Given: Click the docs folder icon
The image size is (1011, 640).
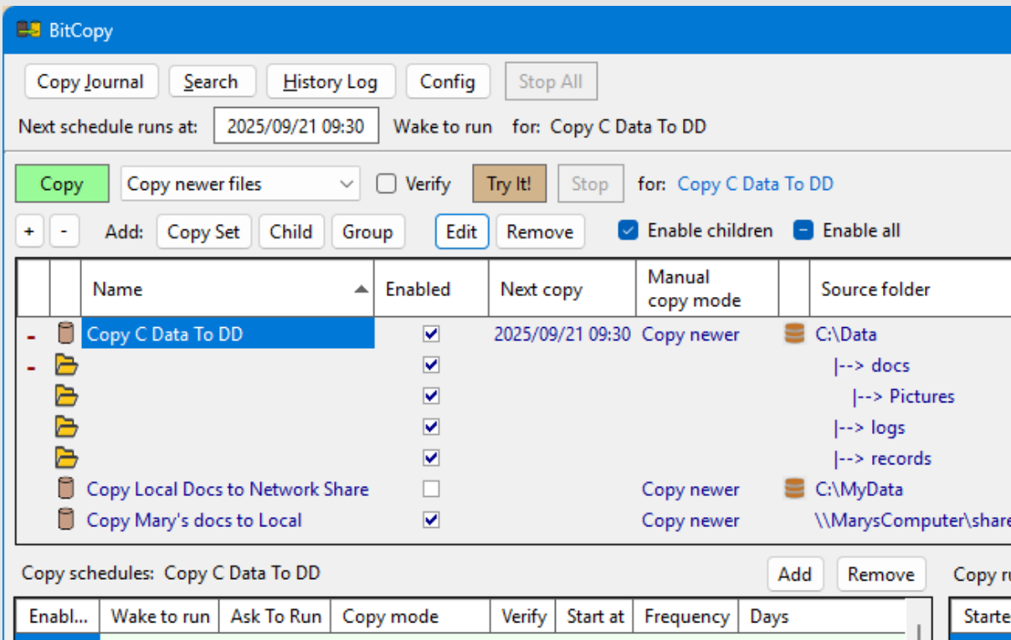Looking at the screenshot, I should 65,364.
